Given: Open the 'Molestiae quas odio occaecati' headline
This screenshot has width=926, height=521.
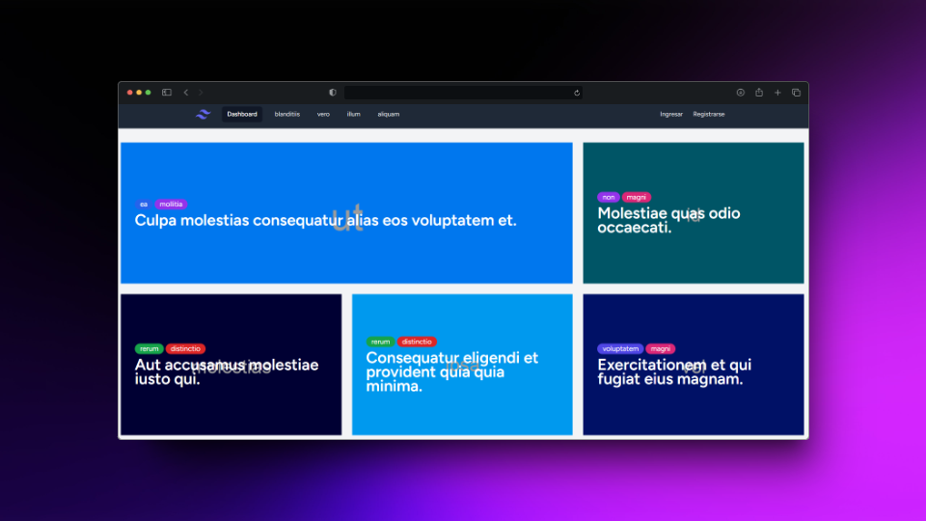Looking at the screenshot, I should (x=668, y=220).
